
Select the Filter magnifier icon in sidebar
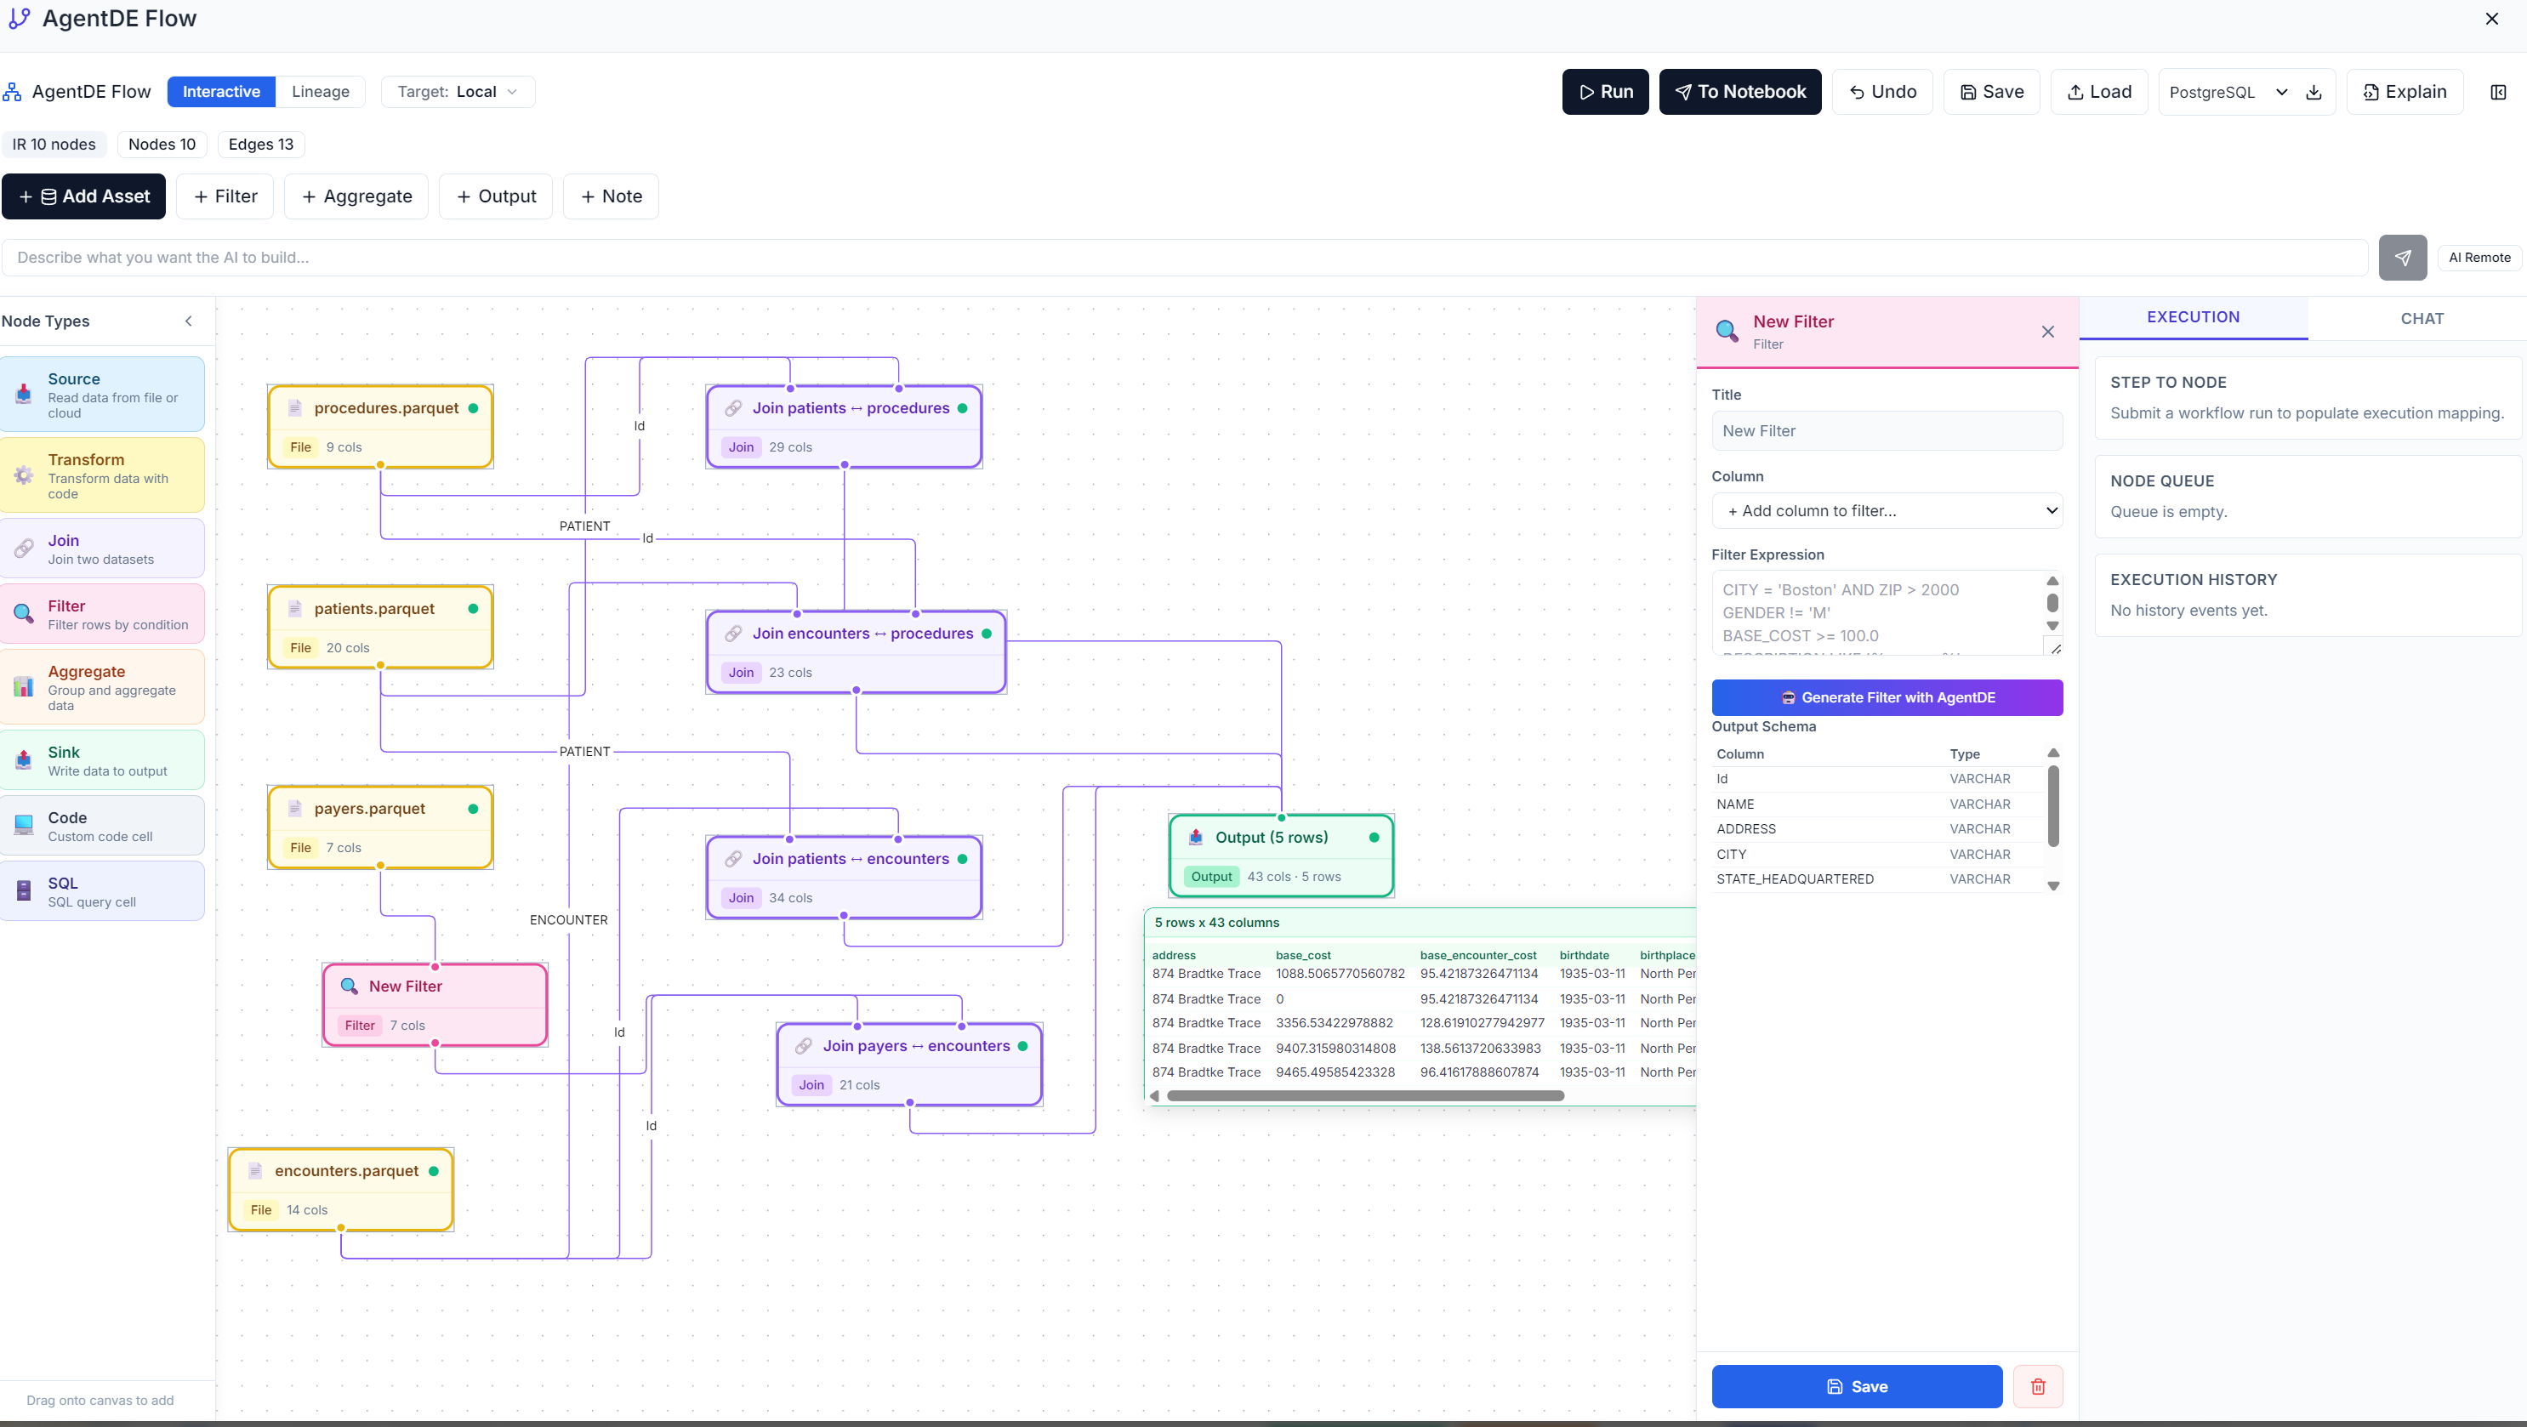point(24,614)
